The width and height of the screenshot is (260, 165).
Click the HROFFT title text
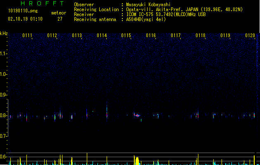(x=42, y=3)
